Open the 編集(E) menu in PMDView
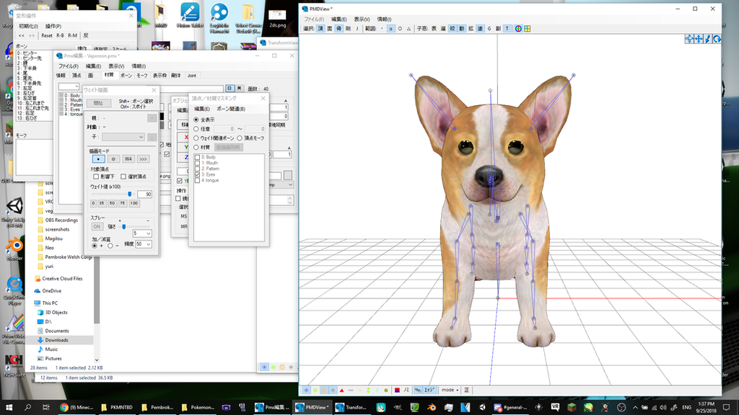This screenshot has height=415, width=739. [x=339, y=19]
